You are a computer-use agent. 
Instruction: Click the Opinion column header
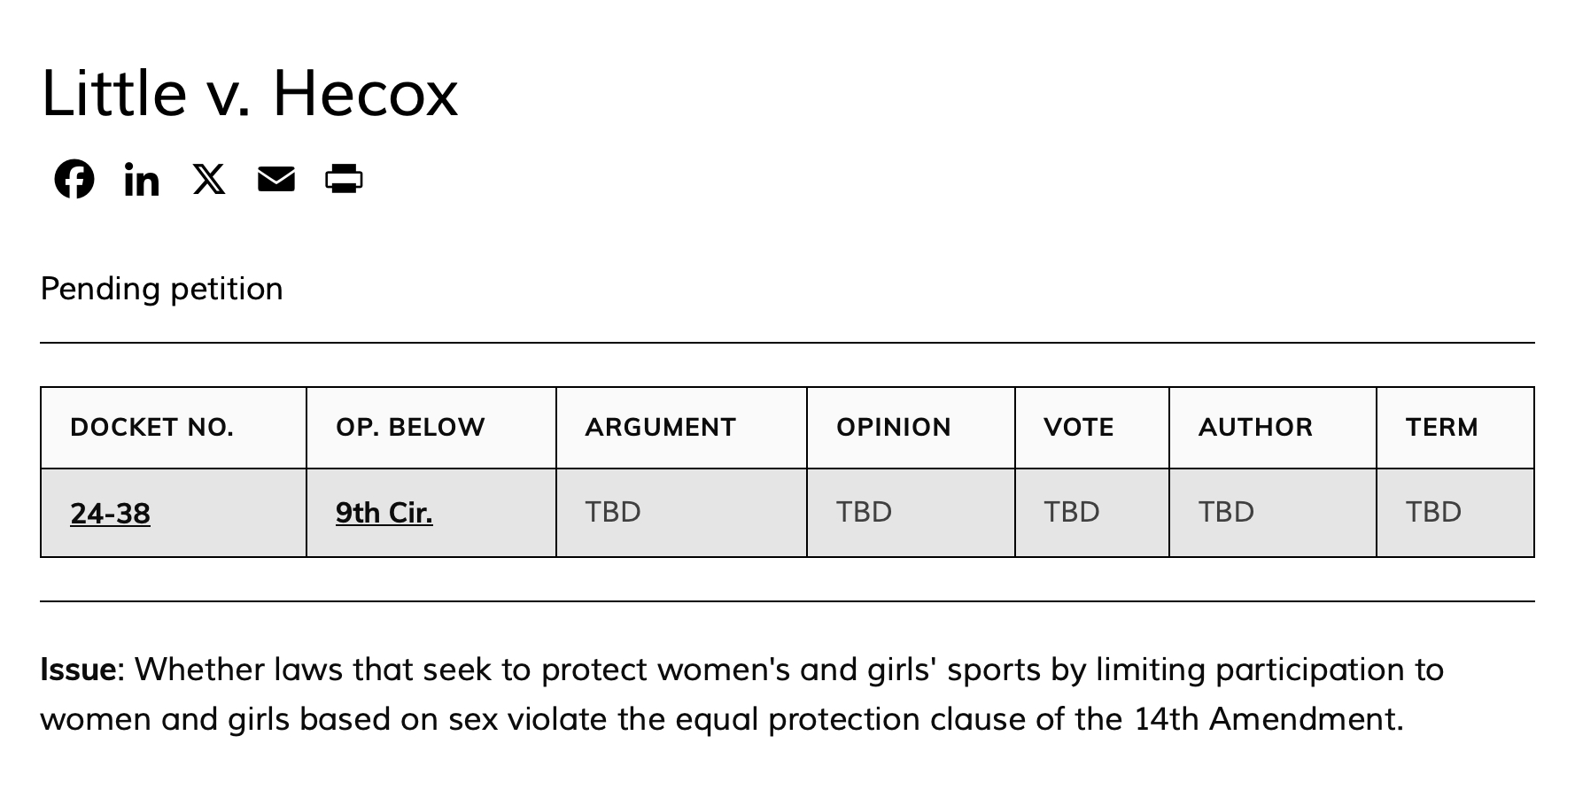click(893, 428)
